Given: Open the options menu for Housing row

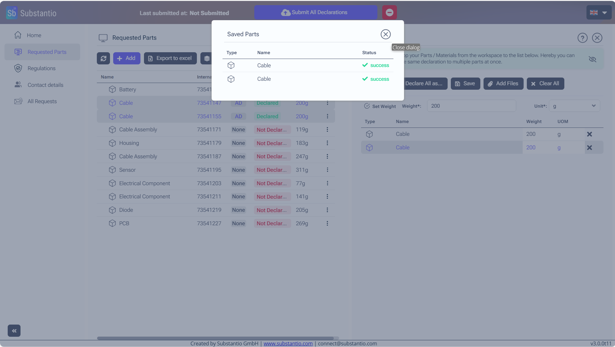Looking at the screenshot, I should tap(327, 143).
